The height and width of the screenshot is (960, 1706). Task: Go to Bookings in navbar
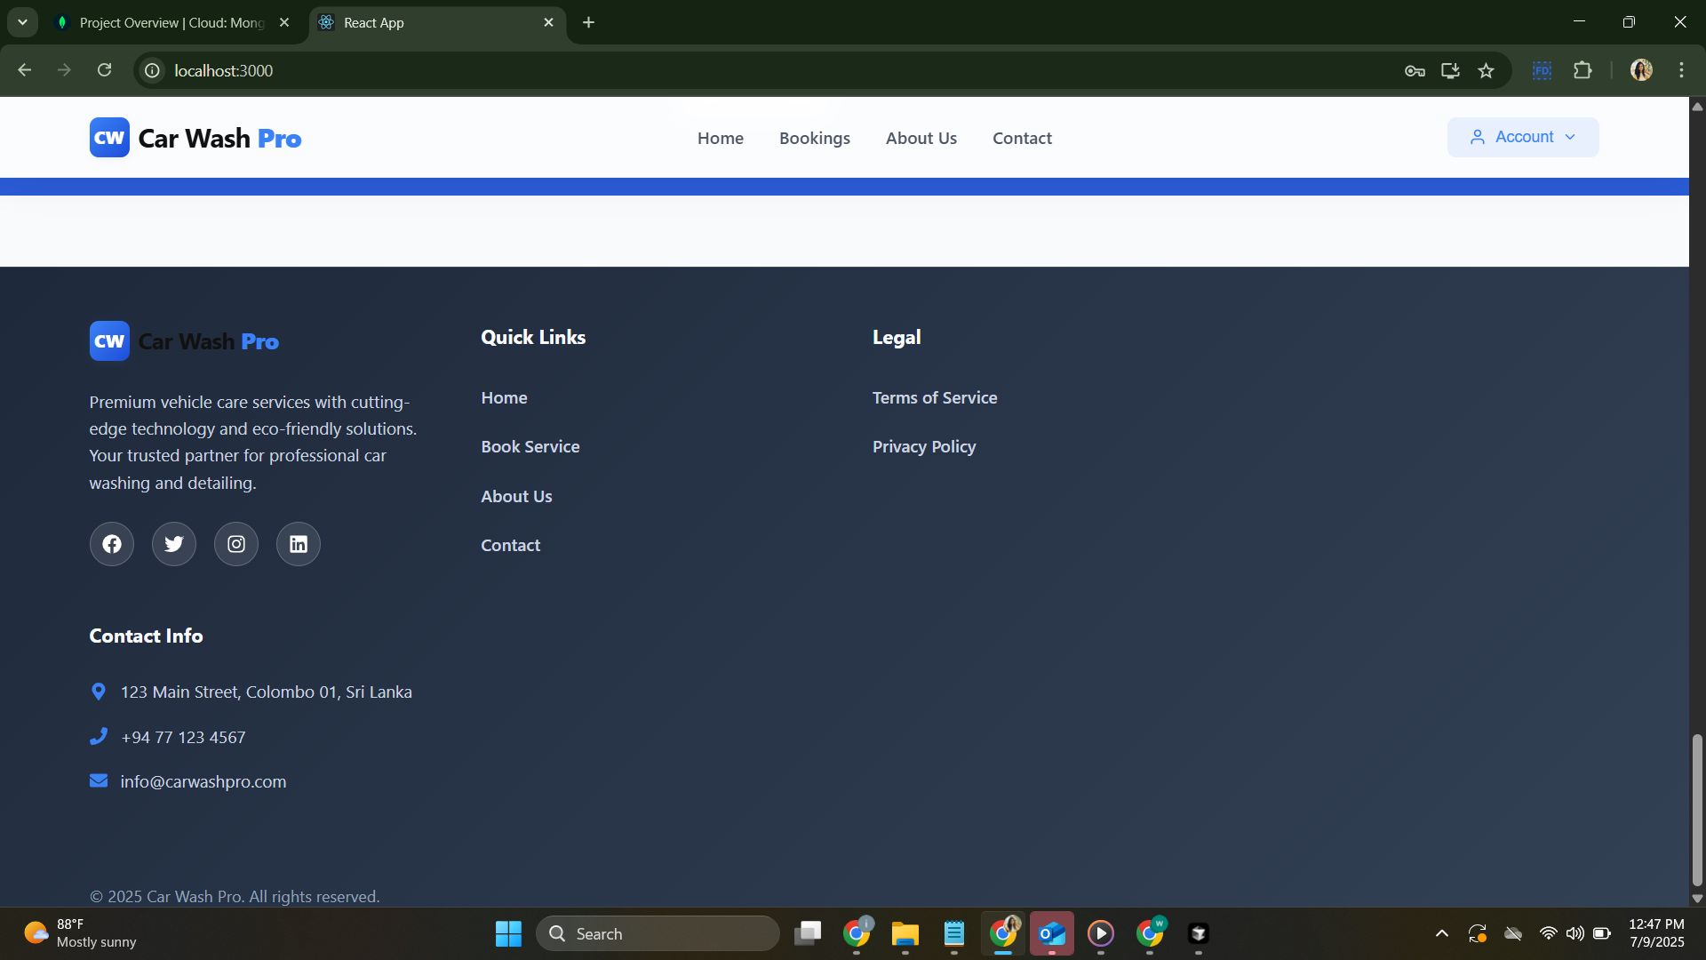(x=814, y=139)
